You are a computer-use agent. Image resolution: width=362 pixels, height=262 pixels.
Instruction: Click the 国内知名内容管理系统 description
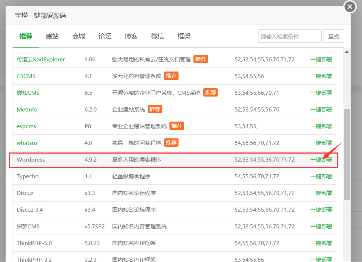[139, 227]
